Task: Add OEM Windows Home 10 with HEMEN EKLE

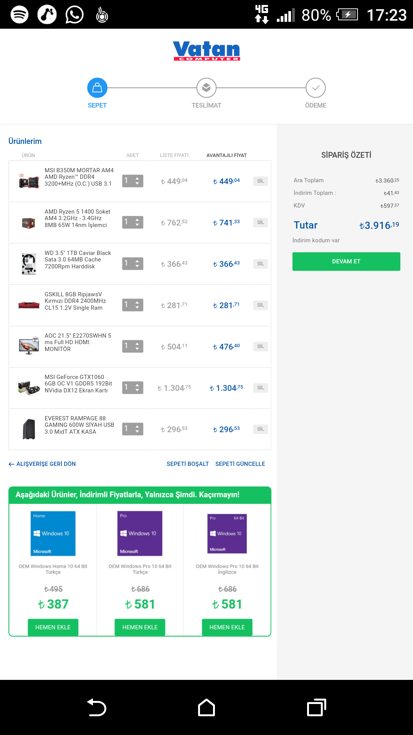Action: tap(53, 627)
